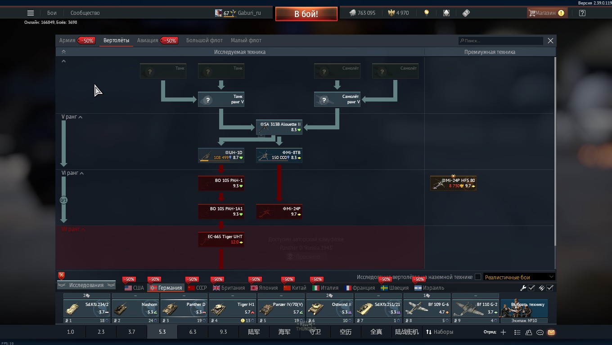This screenshot has height=345, width=612.
Task: Select the Франция nation
Action: (x=360, y=288)
